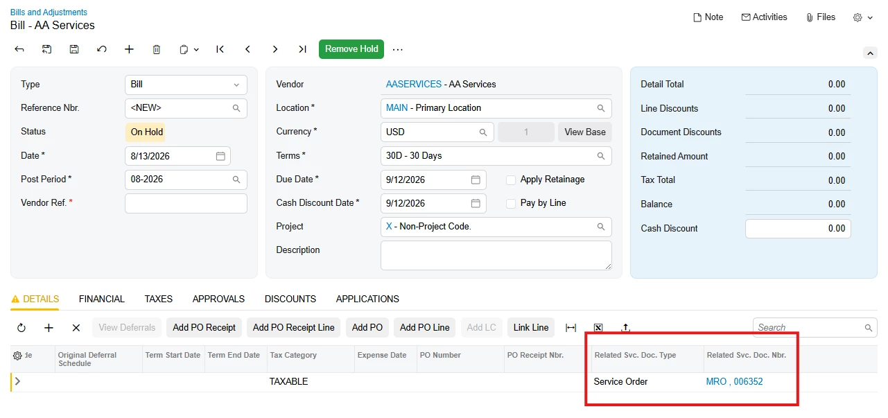Viewport: 888px width, 418px height.
Task: Switch to the TAXES tab
Action: pos(159,299)
